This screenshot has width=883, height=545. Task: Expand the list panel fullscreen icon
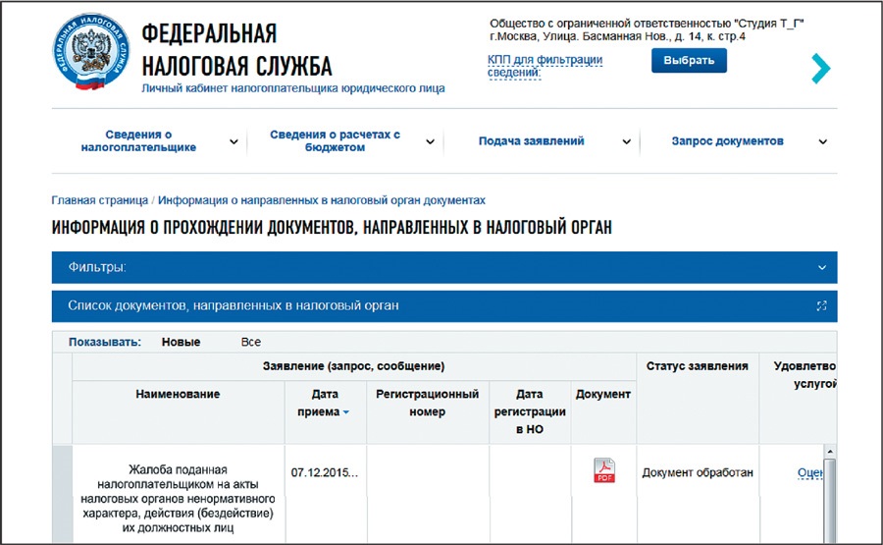(821, 306)
